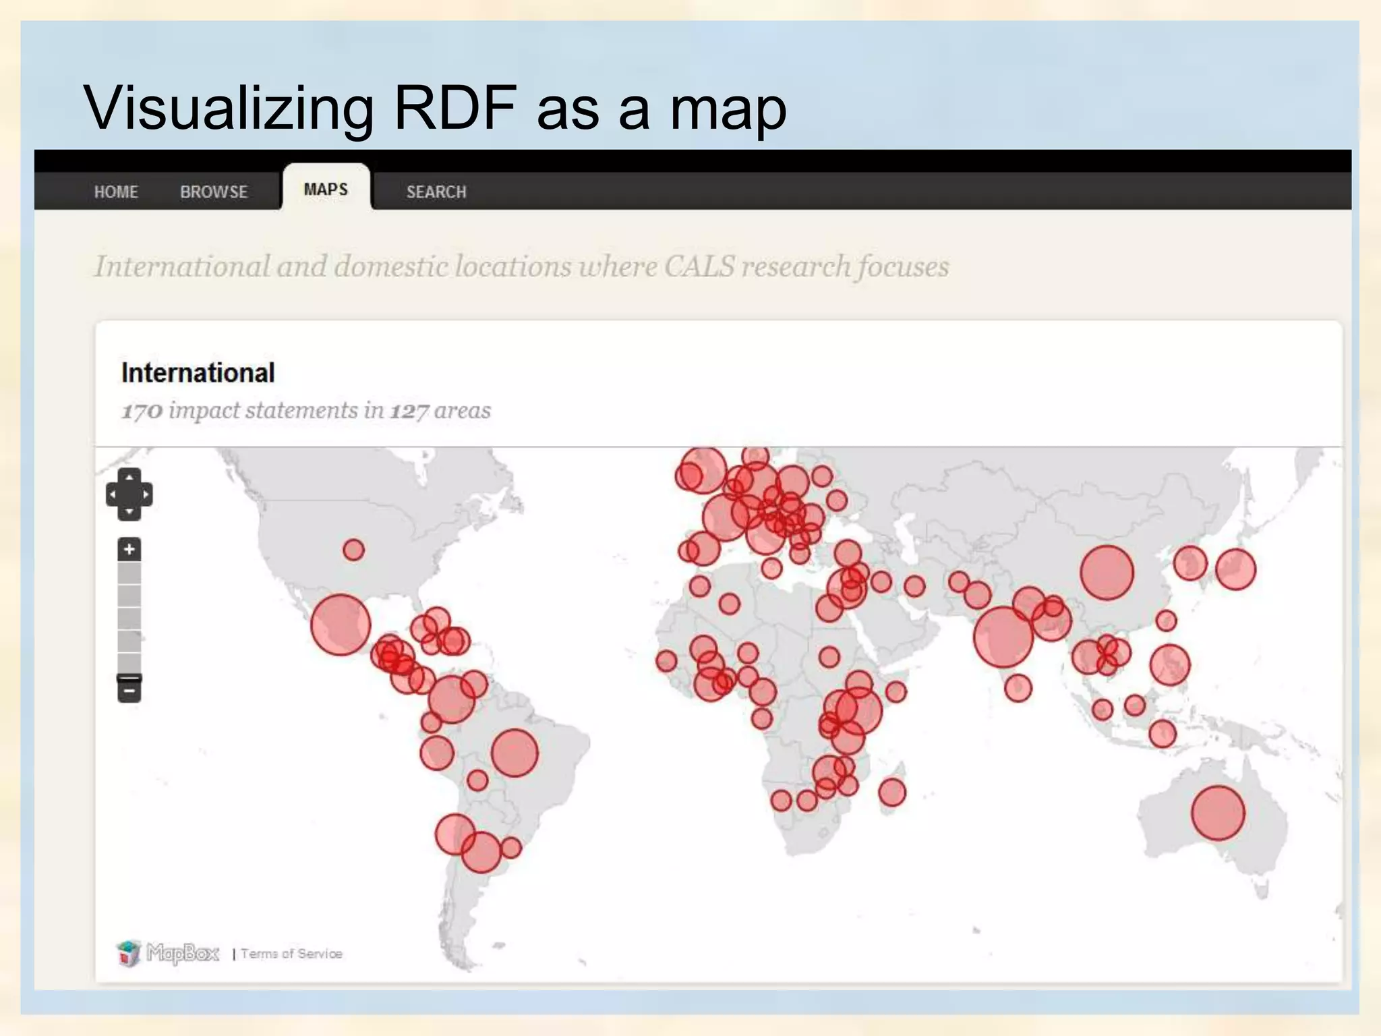Open the HOME navigation tab
1381x1036 pixels.
click(116, 192)
